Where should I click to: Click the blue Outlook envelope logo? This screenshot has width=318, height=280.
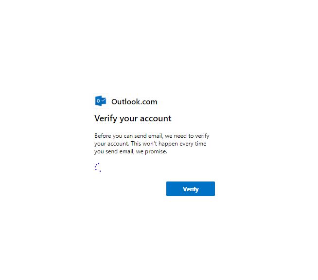[x=101, y=101]
